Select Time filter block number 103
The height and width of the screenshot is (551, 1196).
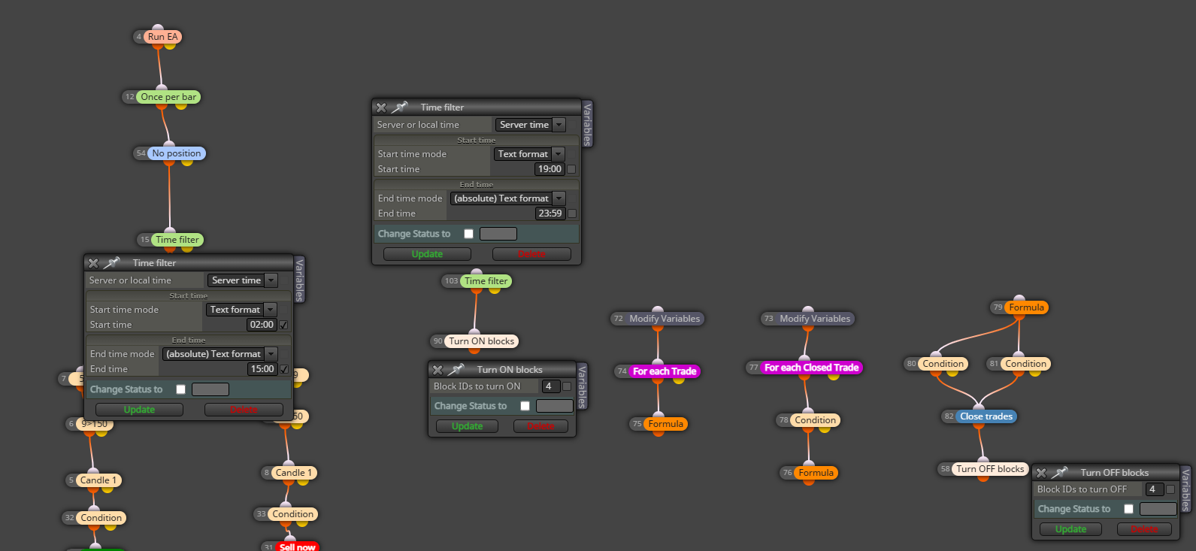(x=486, y=281)
